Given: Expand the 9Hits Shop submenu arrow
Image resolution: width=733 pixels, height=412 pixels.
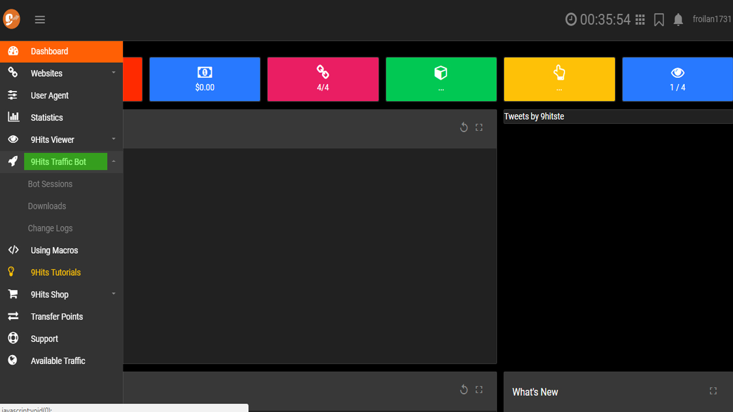Looking at the screenshot, I should 113,294.
